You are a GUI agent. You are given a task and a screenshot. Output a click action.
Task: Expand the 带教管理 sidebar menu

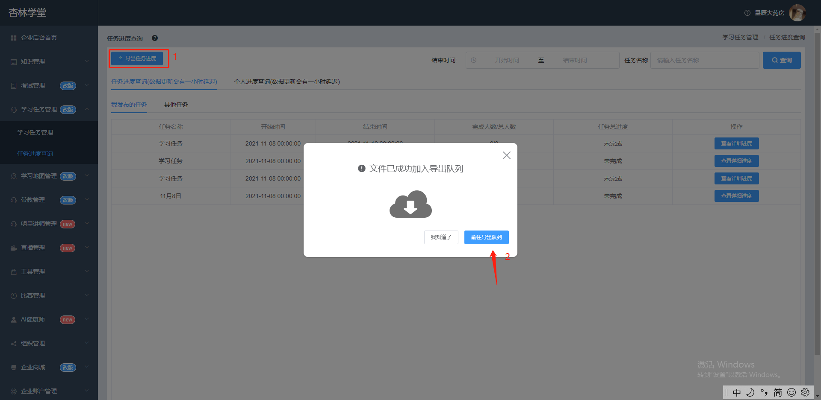click(x=49, y=200)
